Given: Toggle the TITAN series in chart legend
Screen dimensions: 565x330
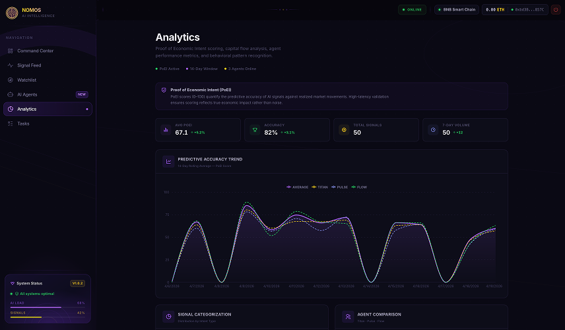Looking at the screenshot, I should pyautogui.click(x=319, y=187).
